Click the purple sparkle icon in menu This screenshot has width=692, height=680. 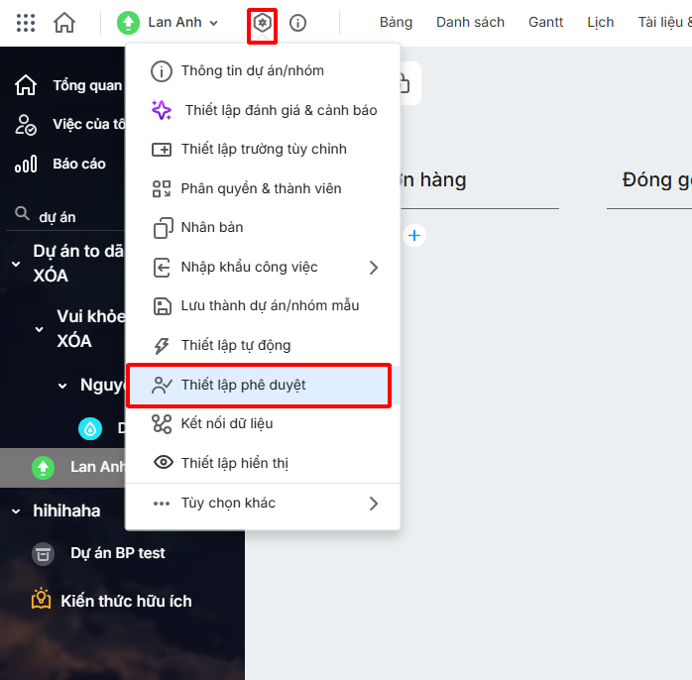pos(162,110)
